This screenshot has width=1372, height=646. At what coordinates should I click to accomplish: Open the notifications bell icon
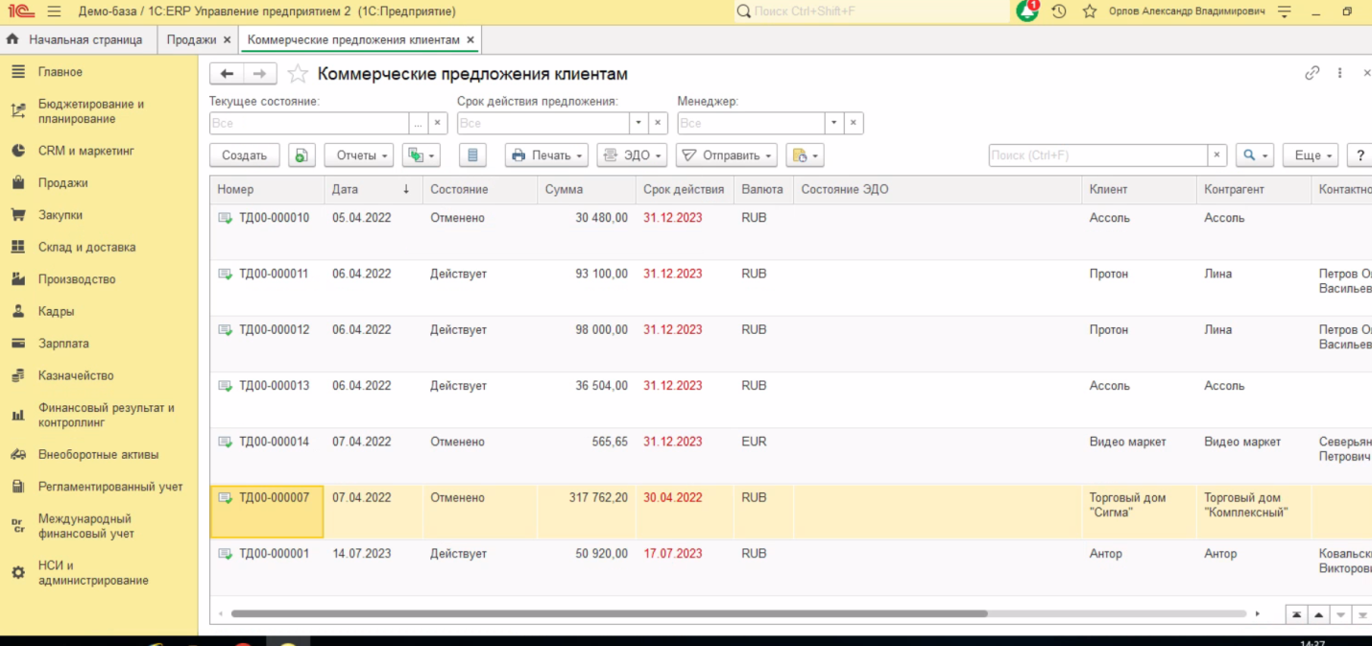[1027, 12]
